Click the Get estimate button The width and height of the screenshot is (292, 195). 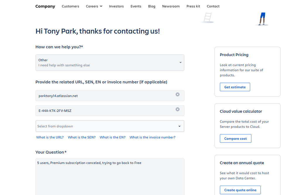click(x=235, y=87)
